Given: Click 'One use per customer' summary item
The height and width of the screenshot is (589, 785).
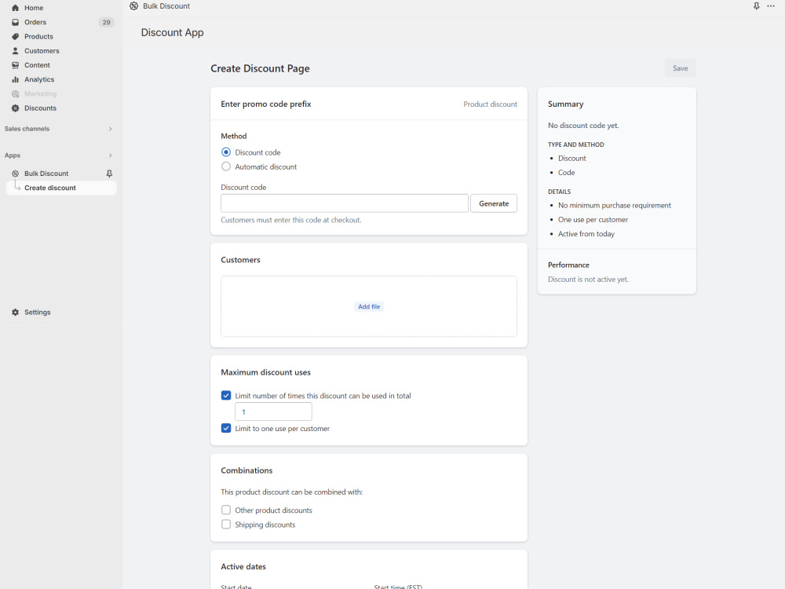Looking at the screenshot, I should (x=593, y=219).
